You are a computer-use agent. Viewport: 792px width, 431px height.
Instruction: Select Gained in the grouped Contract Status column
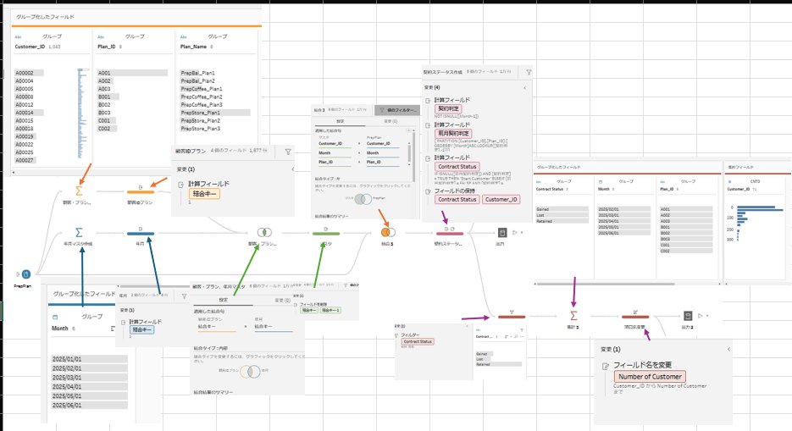562,209
